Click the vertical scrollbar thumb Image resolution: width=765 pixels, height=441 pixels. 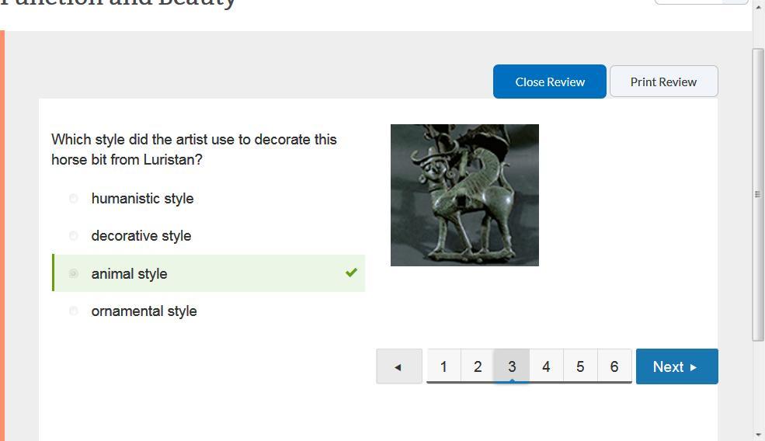758,194
